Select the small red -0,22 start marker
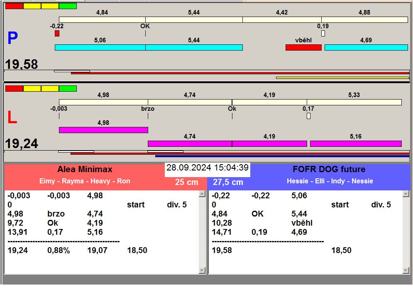 pyautogui.click(x=57, y=34)
